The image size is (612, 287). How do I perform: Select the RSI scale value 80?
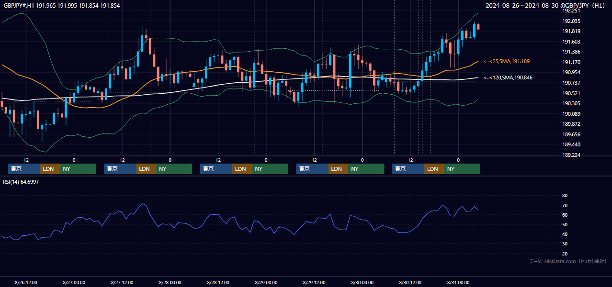pos(565,196)
